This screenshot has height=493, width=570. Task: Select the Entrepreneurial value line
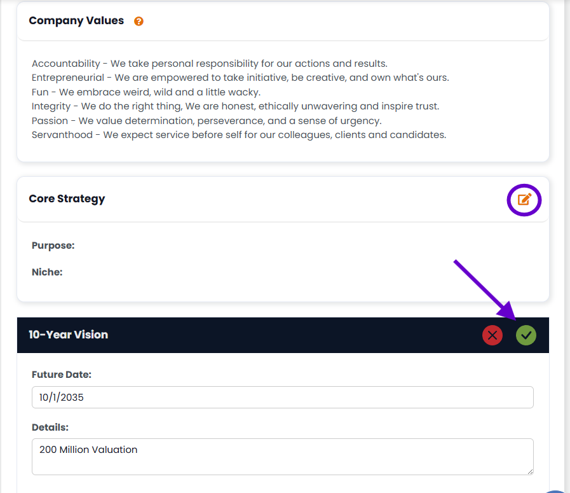[x=240, y=78]
